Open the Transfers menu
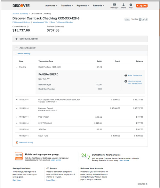The image size is (160, 188). click(x=67, y=6)
